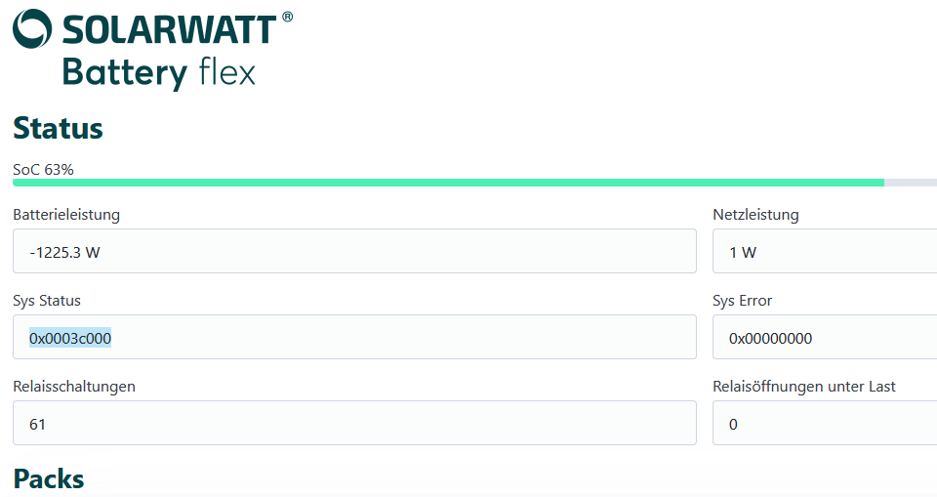Click the highlighted 0x0003c000 Sys Status value
937x497 pixels.
pyautogui.click(x=70, y=338)
